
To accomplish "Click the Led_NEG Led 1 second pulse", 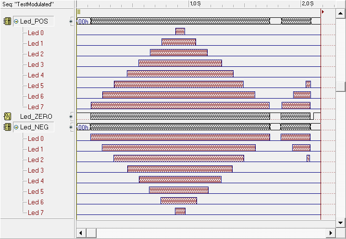I will (x=301, y=148).
